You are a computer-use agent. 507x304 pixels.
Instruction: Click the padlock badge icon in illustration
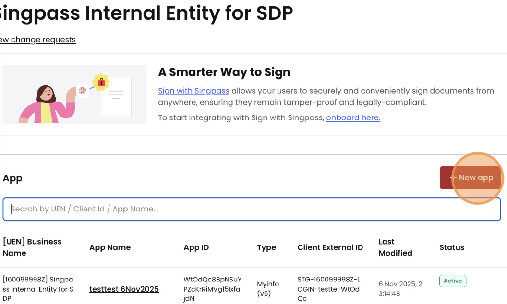pos(101,82)
